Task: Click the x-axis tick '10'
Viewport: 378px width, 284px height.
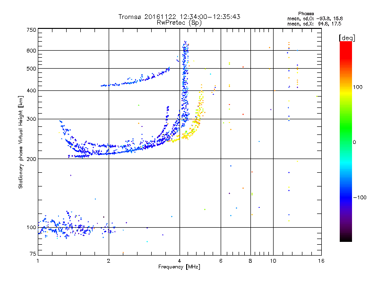Action: 273,261
